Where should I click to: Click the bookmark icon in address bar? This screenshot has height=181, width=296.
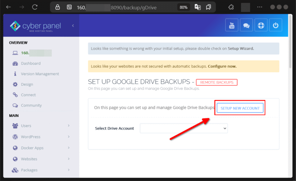click(x=209, y=7)
